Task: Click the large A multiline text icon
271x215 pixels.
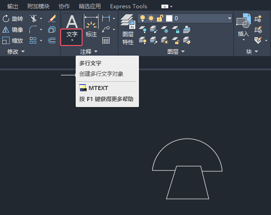Action: [72, 22]
